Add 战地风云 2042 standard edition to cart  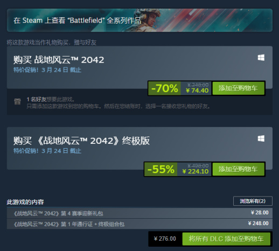(x=238, y=88)
